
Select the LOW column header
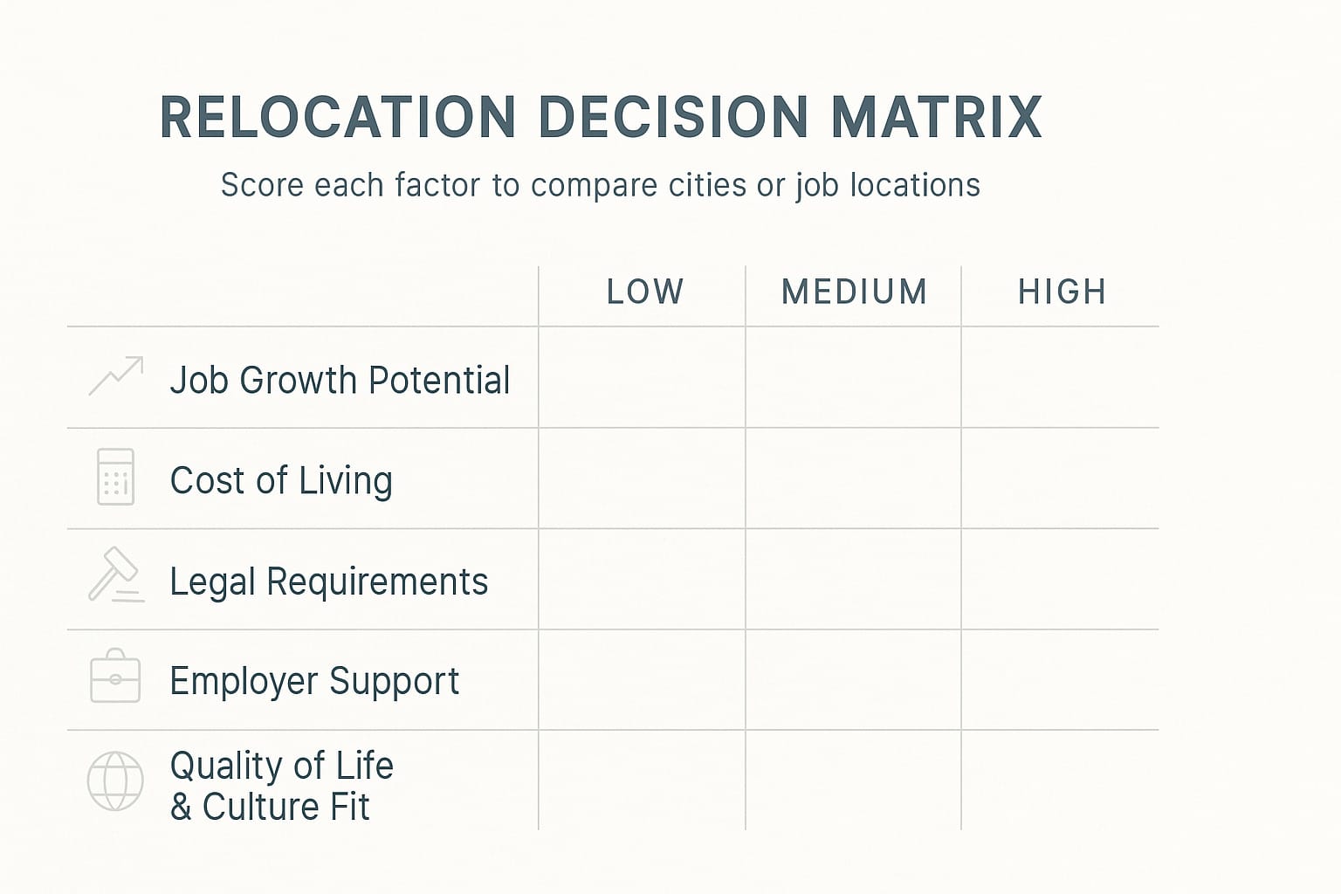tap(645, 292)
